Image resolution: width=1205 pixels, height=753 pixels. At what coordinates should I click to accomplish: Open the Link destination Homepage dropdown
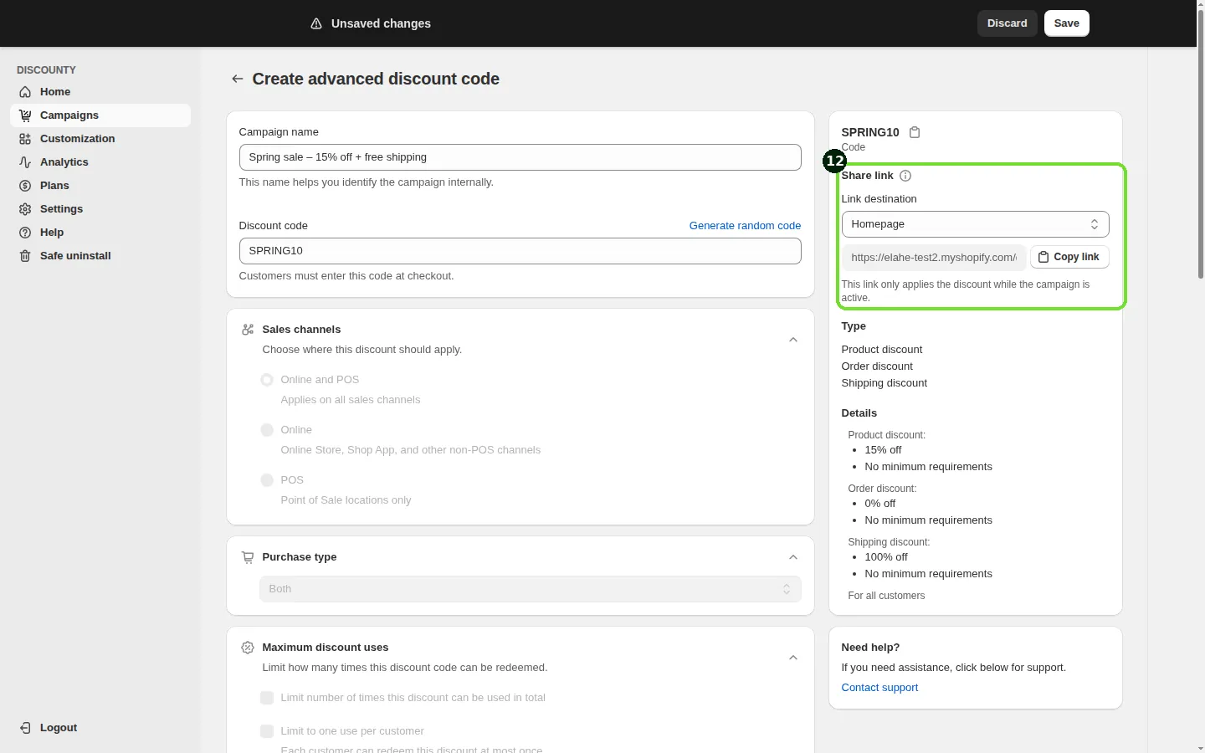975,224
